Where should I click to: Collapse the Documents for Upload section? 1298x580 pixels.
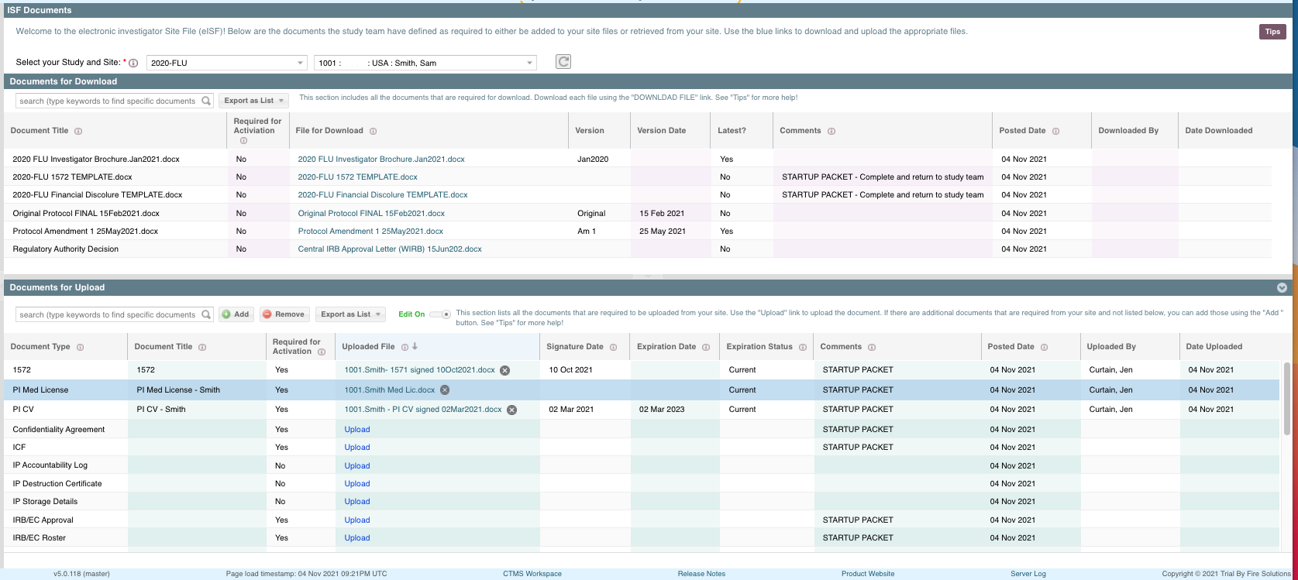tap(1282, 287)
